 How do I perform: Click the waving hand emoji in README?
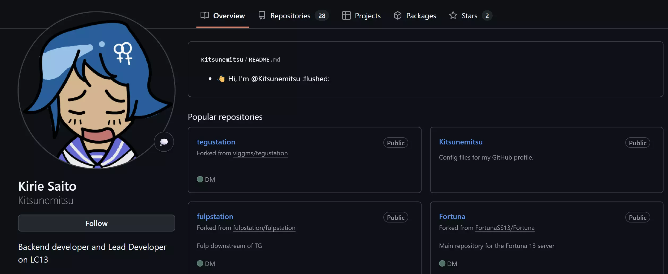coord(221,79)
